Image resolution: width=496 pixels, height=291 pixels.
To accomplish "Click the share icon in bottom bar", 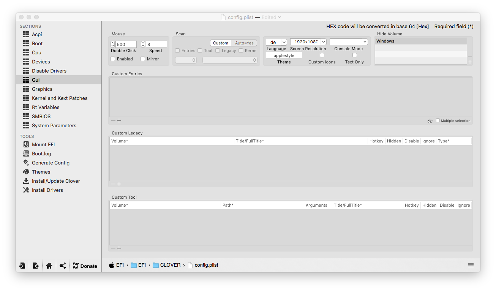I will point(63,266).
